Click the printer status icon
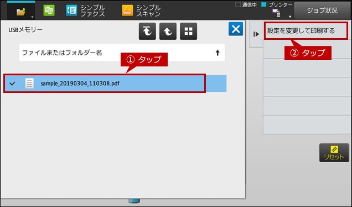This screenshot has width=352, height=207. pos(276,13)
